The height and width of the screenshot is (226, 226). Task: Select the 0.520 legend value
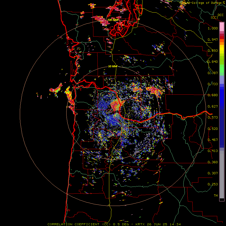213,129
